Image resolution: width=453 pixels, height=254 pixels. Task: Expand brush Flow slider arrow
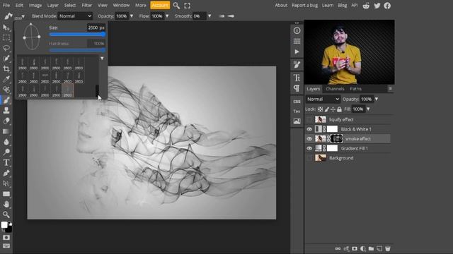(167, 16)
